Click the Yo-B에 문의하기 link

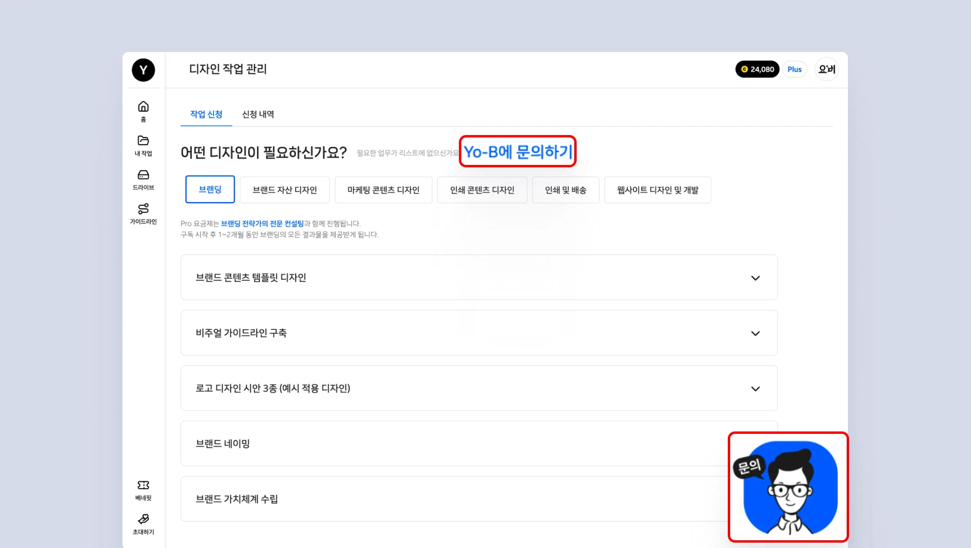click(518, 152)
